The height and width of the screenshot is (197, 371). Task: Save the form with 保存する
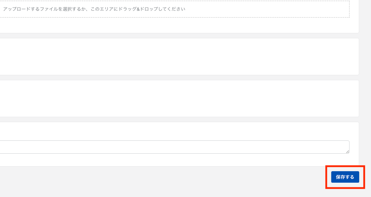[345, 177]
